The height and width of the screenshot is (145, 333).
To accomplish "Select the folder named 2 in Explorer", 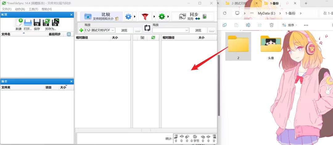I will tap(238, 46).
